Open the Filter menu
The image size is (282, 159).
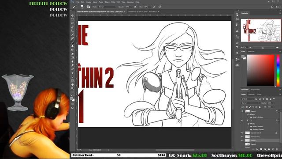click(113, 2)
